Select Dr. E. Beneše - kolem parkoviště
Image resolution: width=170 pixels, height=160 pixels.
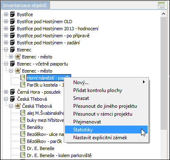pyautogui.click(x=59, y=155)
